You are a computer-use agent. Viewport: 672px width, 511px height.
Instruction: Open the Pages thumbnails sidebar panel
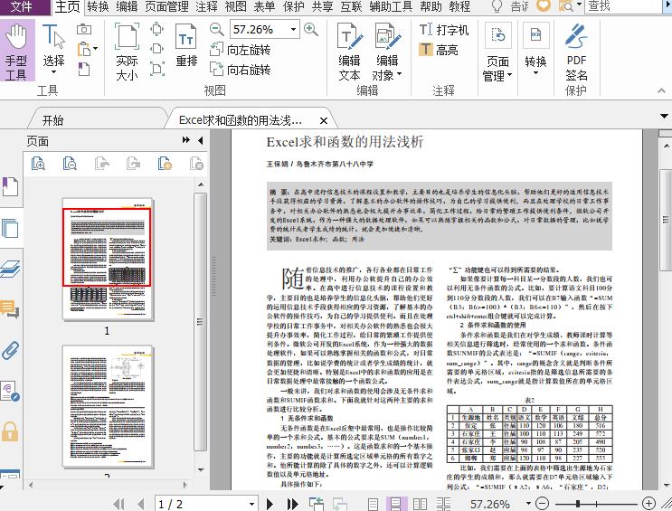coord(10,228)
